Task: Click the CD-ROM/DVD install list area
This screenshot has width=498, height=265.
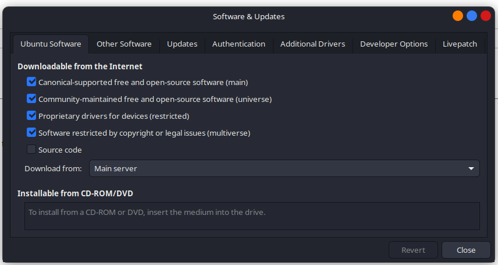Action: [x=252, y=215]
